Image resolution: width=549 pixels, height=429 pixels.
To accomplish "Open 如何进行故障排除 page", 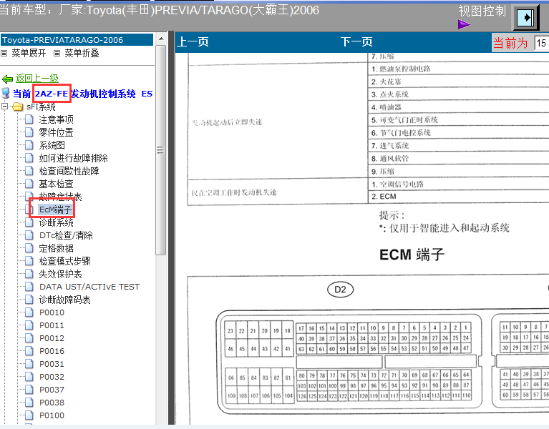I will (73, 159).
